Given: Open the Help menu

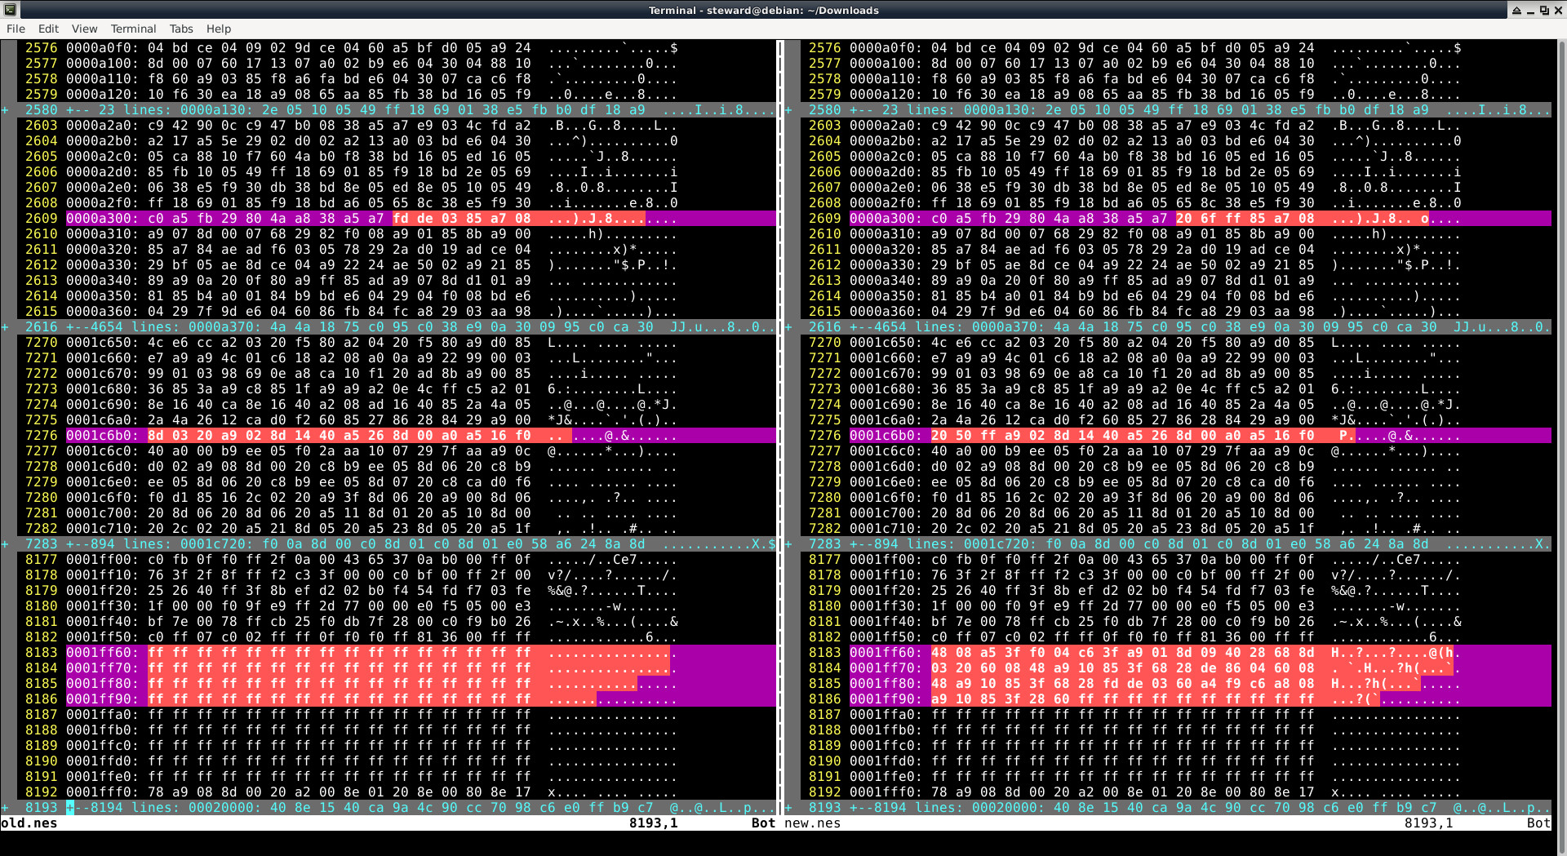Looking at the screenshot, I should (x=218, y=29).
